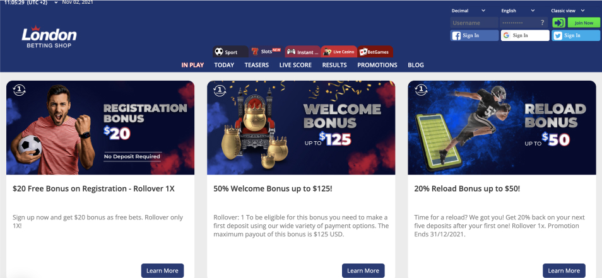
Task: Sign in with the Twitter icon button
Action: point(575,36)
